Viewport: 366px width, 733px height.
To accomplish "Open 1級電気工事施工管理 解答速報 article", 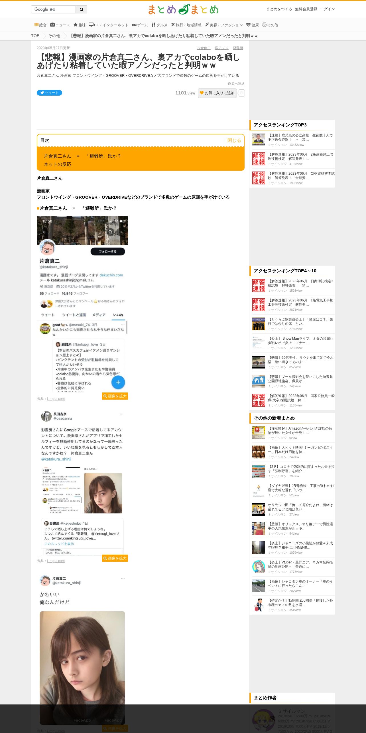I will click(300, 302).
